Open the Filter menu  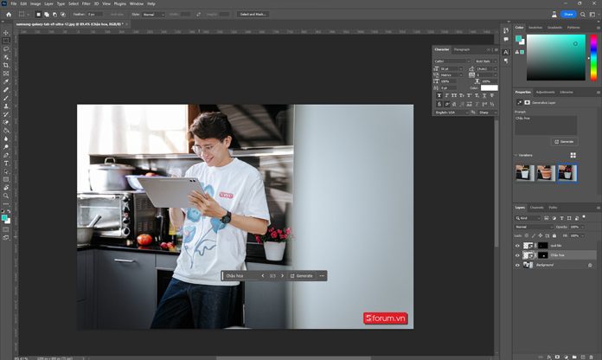point(86,3)
